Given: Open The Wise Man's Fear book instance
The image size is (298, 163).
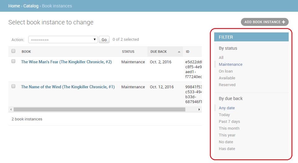Looking at the screenshot, I should click(x=66, y=62).
